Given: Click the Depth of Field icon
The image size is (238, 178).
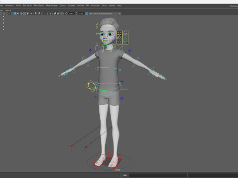Looking at the screenshot, I should click(x=45, y=13).
